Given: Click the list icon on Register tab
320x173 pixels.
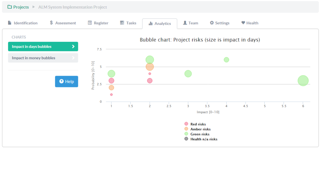Looking at the screenshot, I should pos(90,23).
